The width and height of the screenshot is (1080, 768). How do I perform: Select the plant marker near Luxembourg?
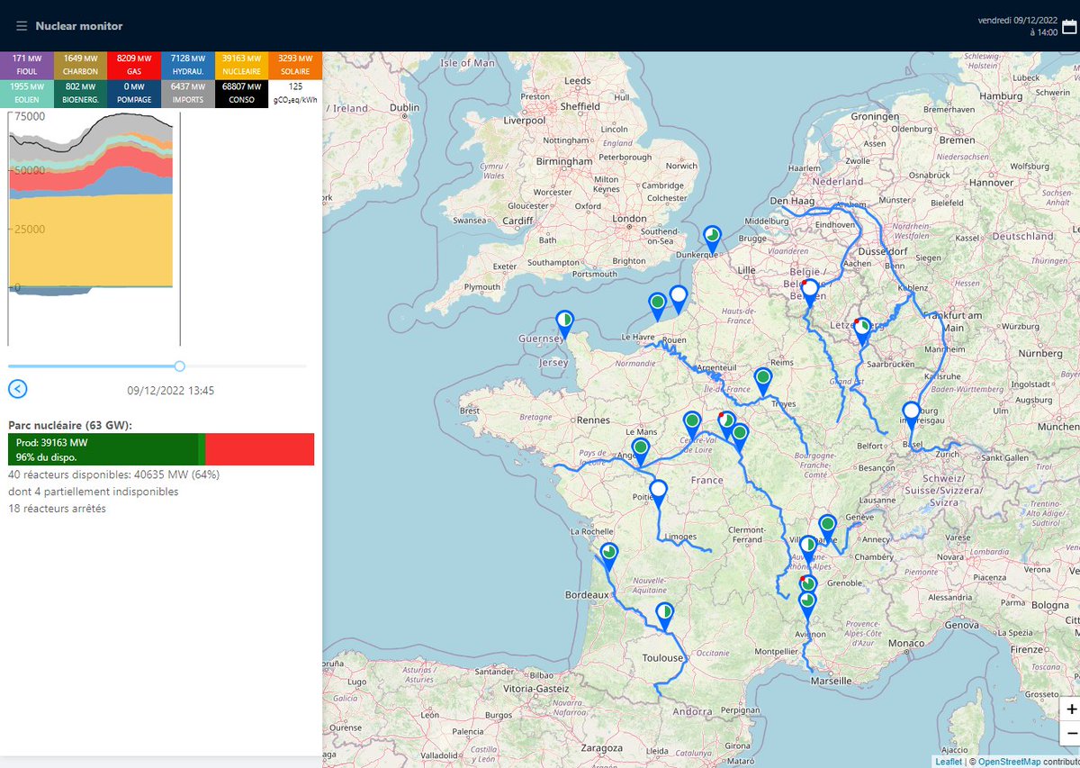point(862,330)
